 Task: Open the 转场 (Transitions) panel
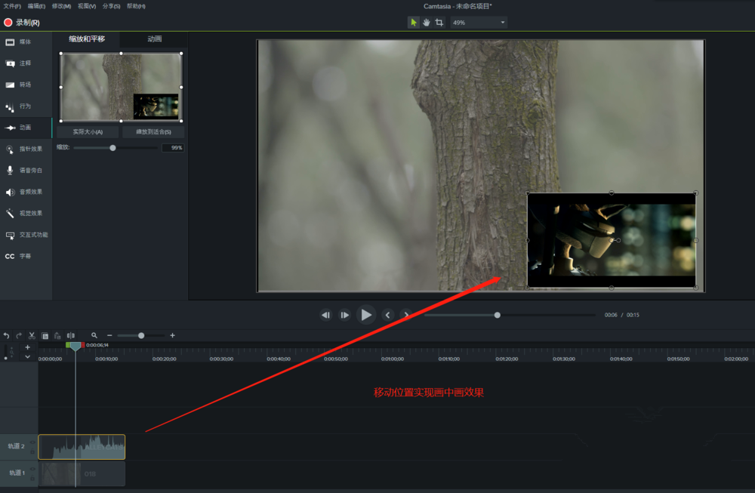coord(25,85)
